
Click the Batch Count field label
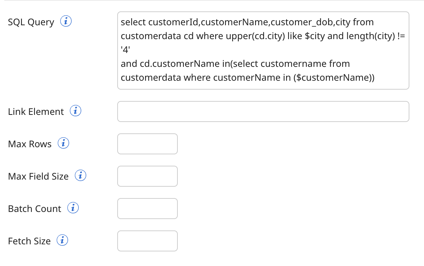(x=34, y=208)
